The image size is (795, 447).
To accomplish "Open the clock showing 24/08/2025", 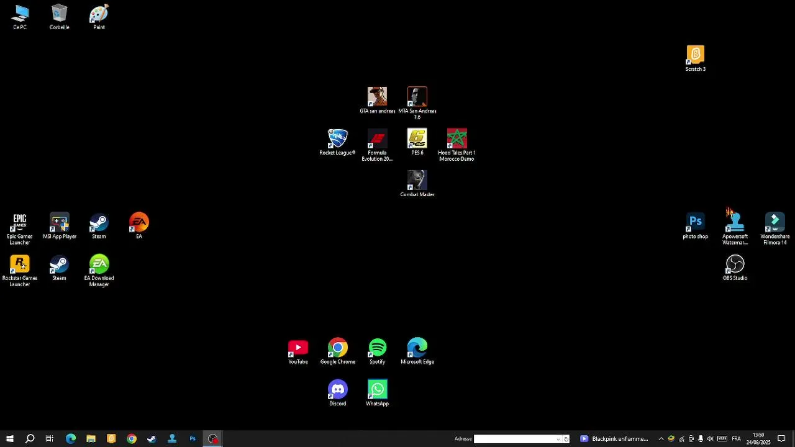I will pos(758,439).
